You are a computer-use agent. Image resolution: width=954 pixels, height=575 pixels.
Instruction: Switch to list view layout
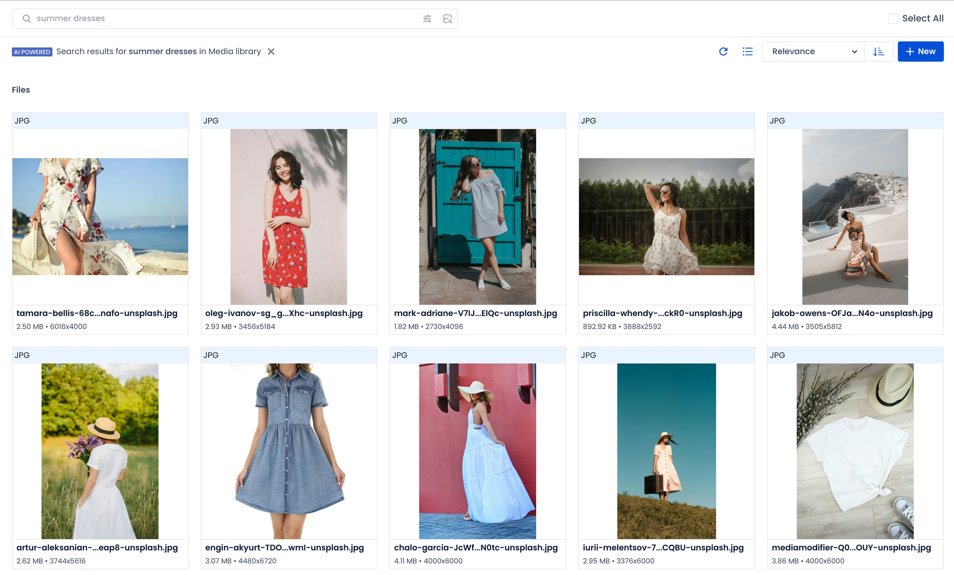(x=747, y=52)
